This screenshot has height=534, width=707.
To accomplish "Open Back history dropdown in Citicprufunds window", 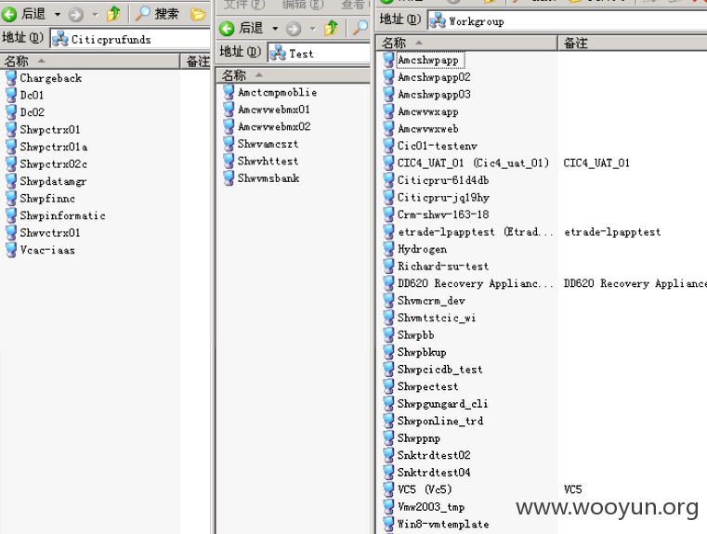I will [58, 15].
